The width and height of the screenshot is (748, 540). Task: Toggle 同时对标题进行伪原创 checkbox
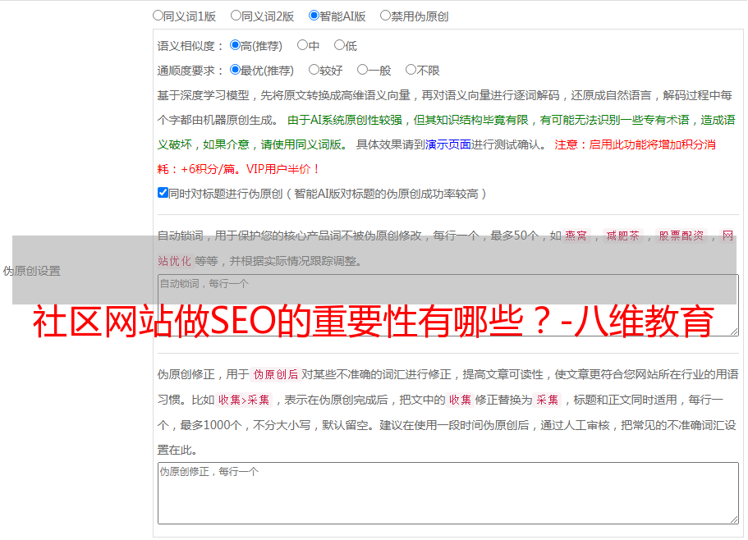[x=163, y=193]
